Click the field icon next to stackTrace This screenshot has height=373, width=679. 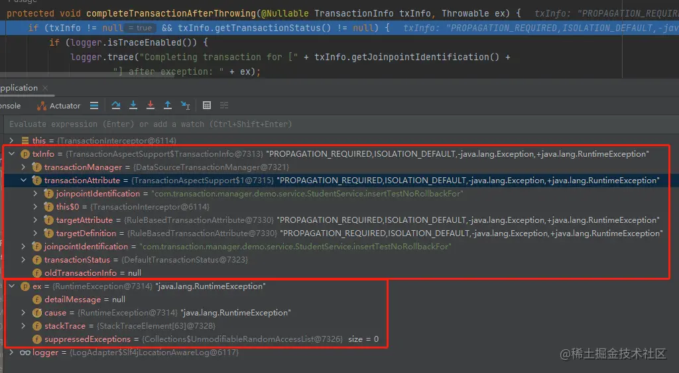point(37,326)
